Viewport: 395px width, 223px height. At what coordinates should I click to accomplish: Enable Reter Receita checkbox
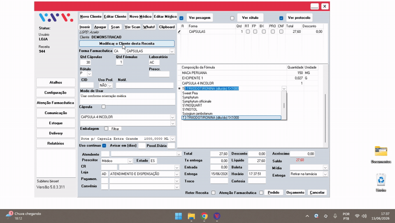(x=214, y=193)
